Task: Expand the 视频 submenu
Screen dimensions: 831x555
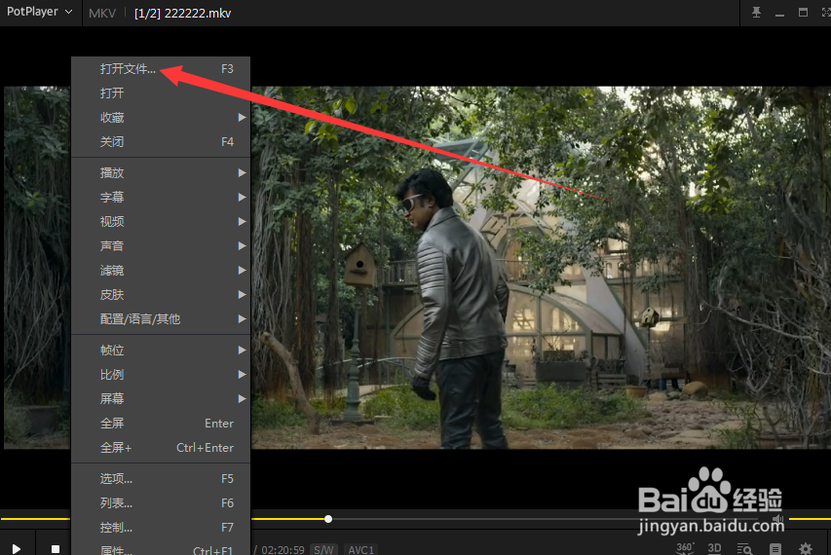Action: coord(161,221)
